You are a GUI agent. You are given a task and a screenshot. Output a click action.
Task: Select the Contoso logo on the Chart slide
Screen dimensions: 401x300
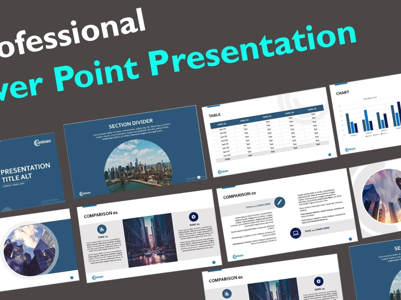(x=350, y=149)
